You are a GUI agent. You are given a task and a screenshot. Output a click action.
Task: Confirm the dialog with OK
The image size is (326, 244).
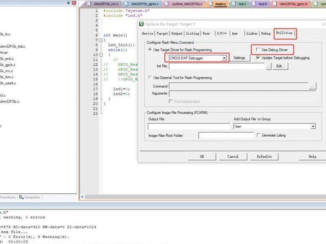click(202, 156)
